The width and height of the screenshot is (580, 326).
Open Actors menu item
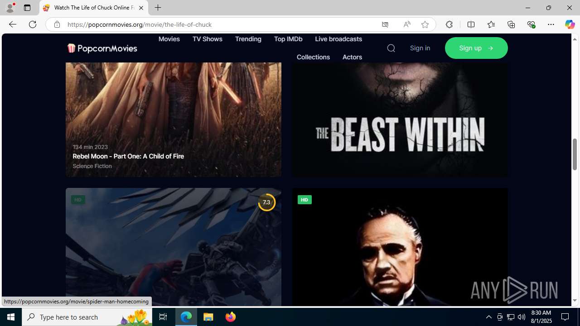pos(352,57)
